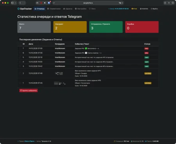Click the red info badge in row ID 7
The height and width of the screenshot is (144, 176).
tap(146, 48)
